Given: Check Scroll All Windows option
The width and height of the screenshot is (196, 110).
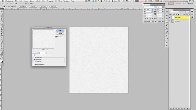Looking at the screenshot, I should click(7, 7).
